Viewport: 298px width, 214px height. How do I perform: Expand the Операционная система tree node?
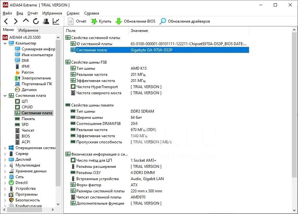[5, 148]
